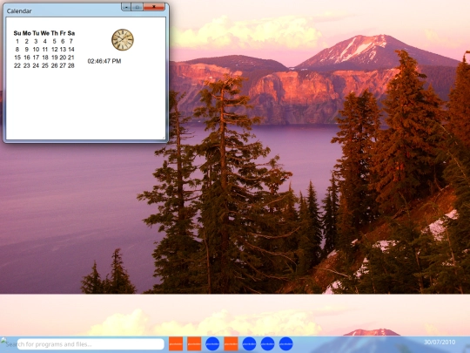
Task: Click the second orange square taskbar icon
Action: [194, 343]
